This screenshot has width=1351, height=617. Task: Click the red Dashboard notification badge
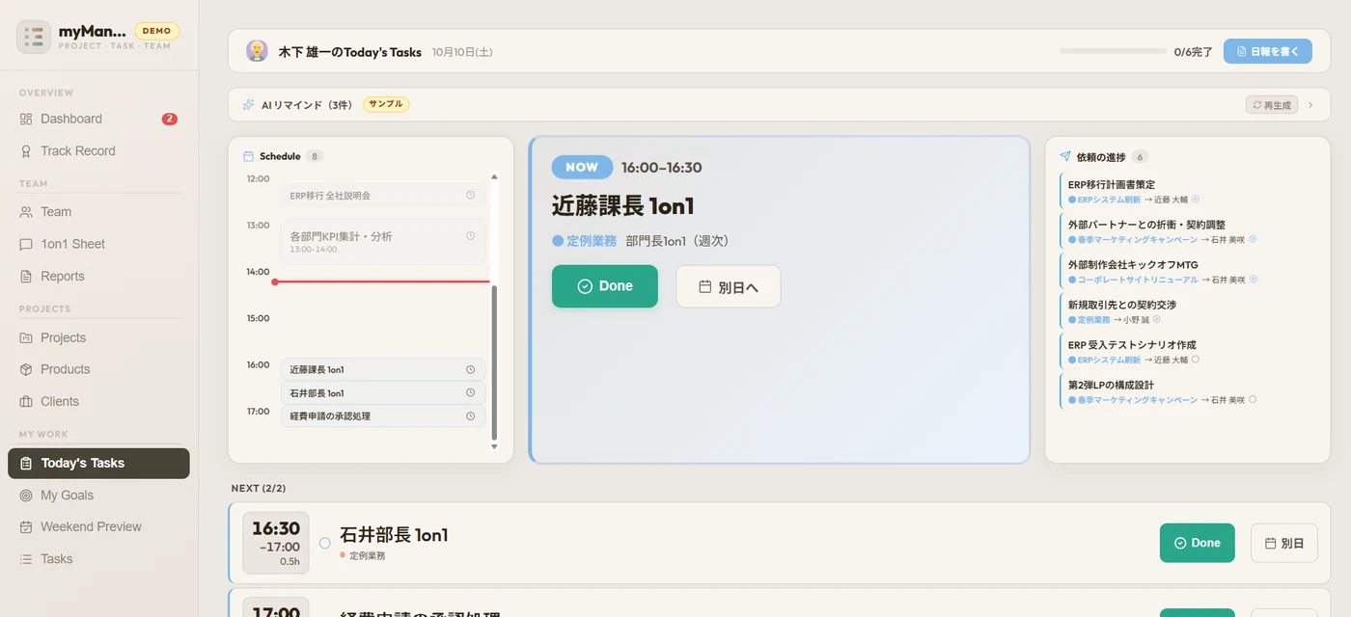pyautogui.click(x=170, y=120)
